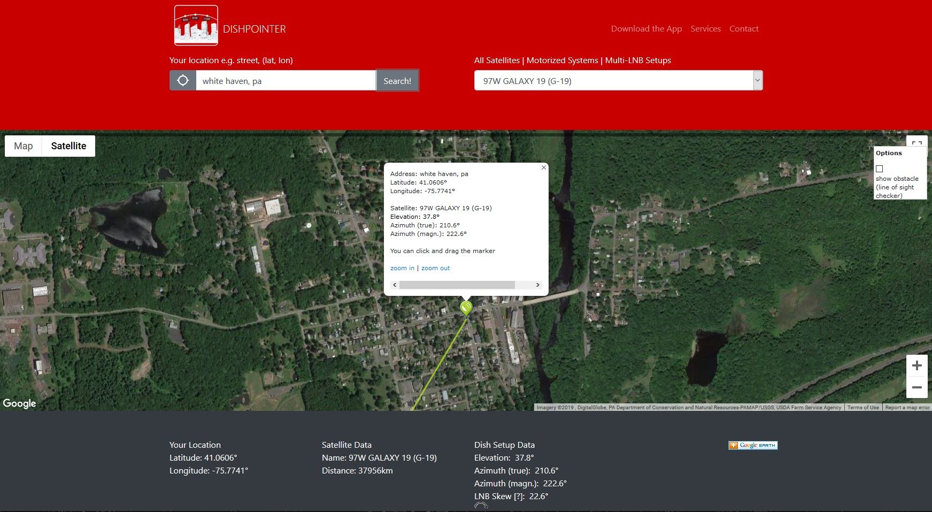Open the satellite selection dropdown
Screen dimensions: 932x512
click(618, 81)
